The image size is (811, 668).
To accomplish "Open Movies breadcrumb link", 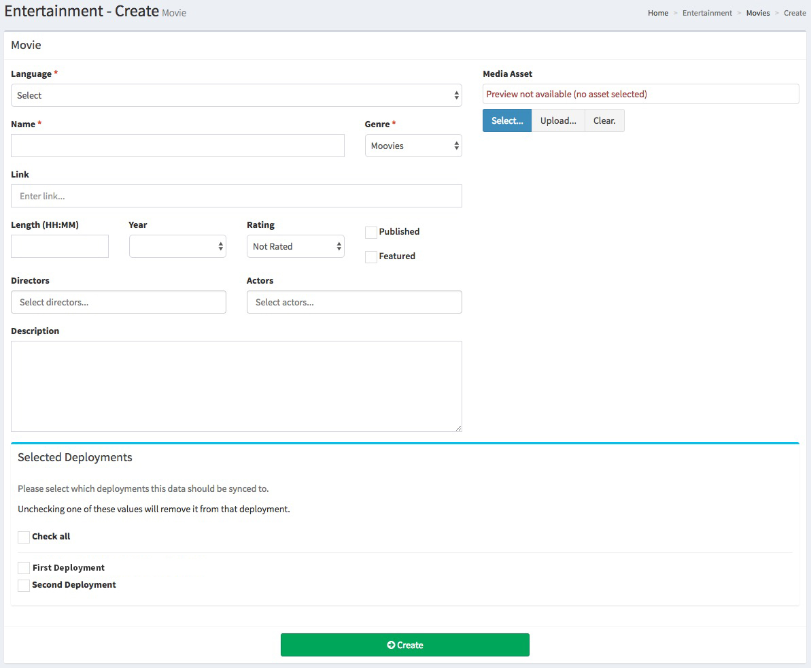I will 757,13.
